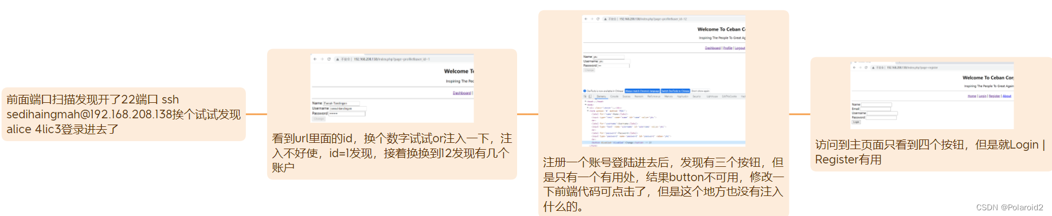The height and width of the screenshot is (216, 1052).
Task: Click the 'Switch DevTools to Chinese' button
Action: tap(675, 91)
